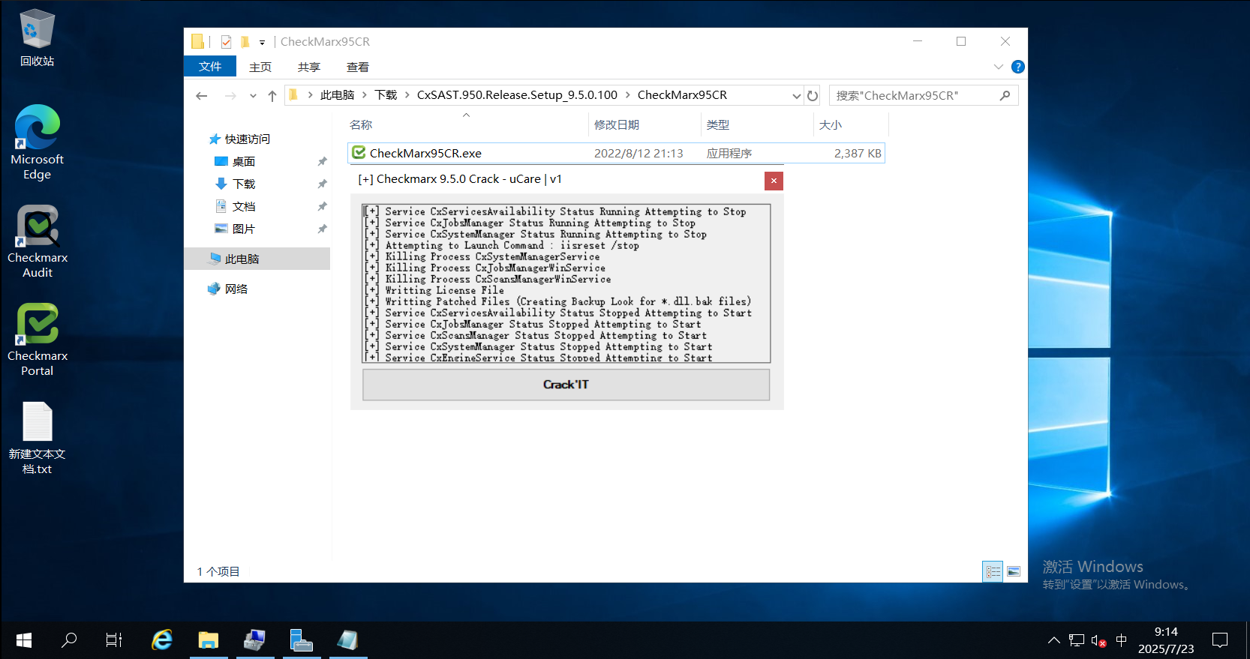
Task: Click the new folder quick-access icon
Action: pyautogui.click(x=245, y=42)
